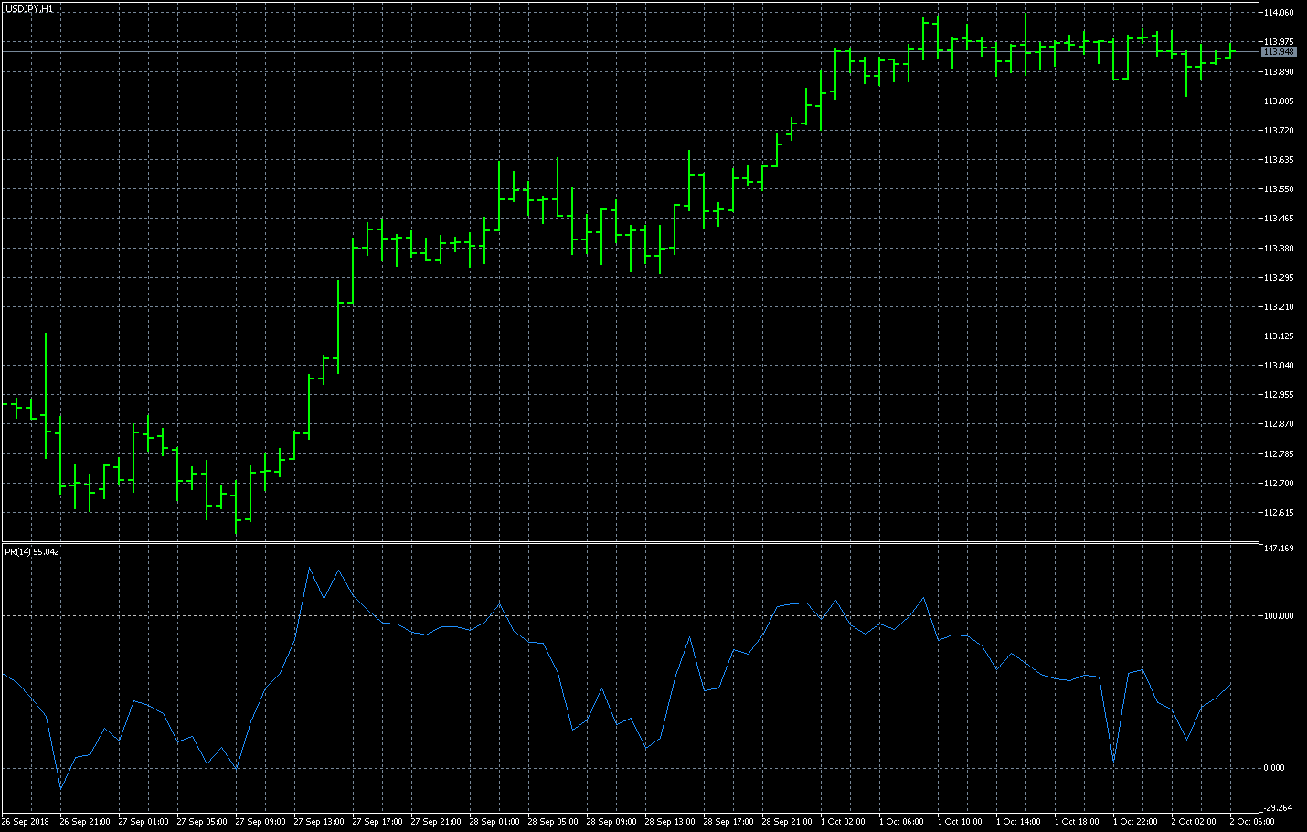Click the USDJPY,H1 chart title label
The image size is (1307, 832).
pyautogui.click(x=28, y=8)
